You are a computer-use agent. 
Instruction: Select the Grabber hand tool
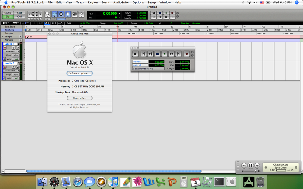[68, 14]
